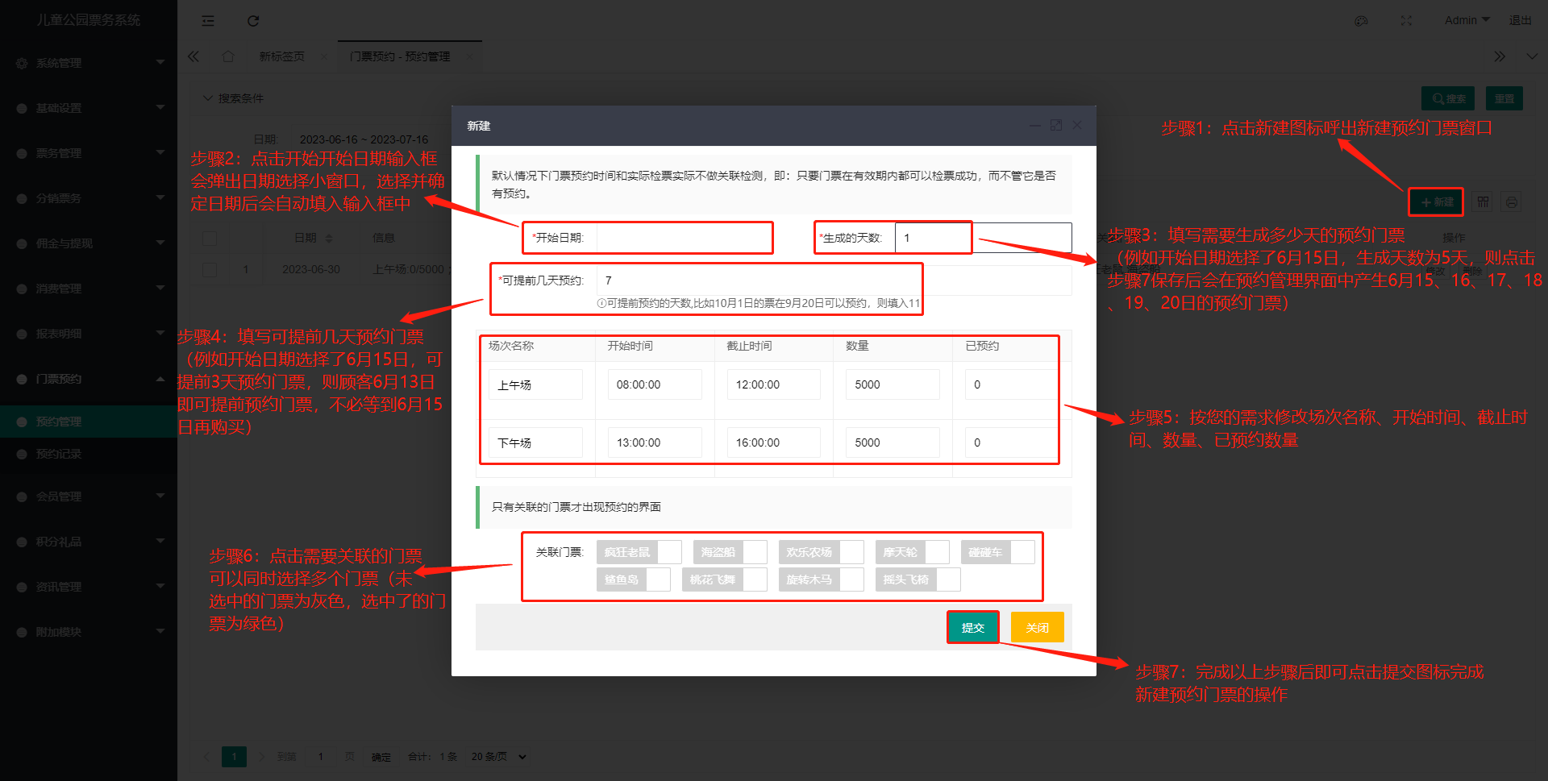The image size is (1548, 781).
Task: Switch to the 新标签页 tab
Action: [x=281, y=56]
